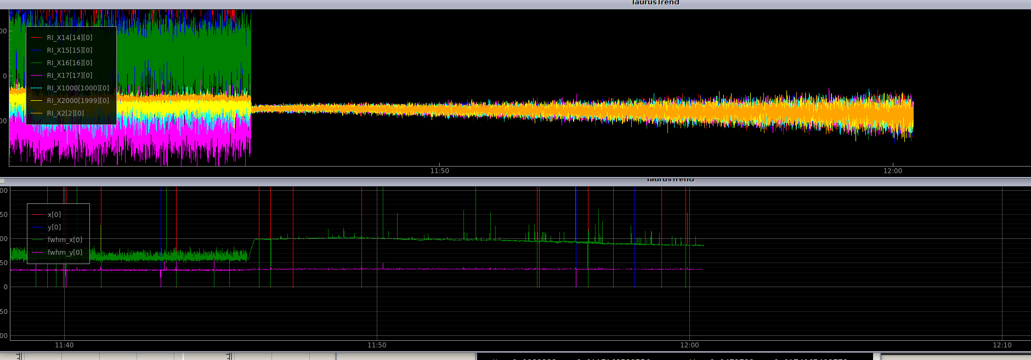Screen dimensions: 1031x360
Task: Click the magenta line swatch for fwhm_y[0]
Action: point(37,253)
